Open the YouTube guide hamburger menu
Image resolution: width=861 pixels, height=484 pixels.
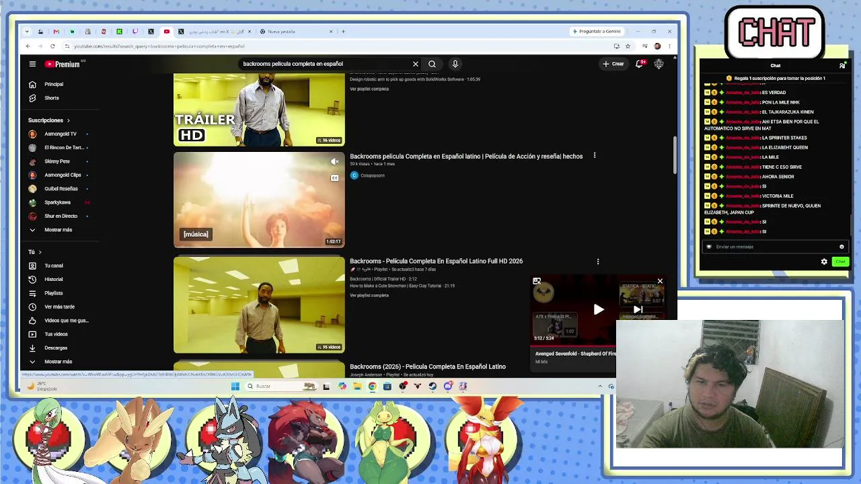pyautogui.click(x=32, y=64)
